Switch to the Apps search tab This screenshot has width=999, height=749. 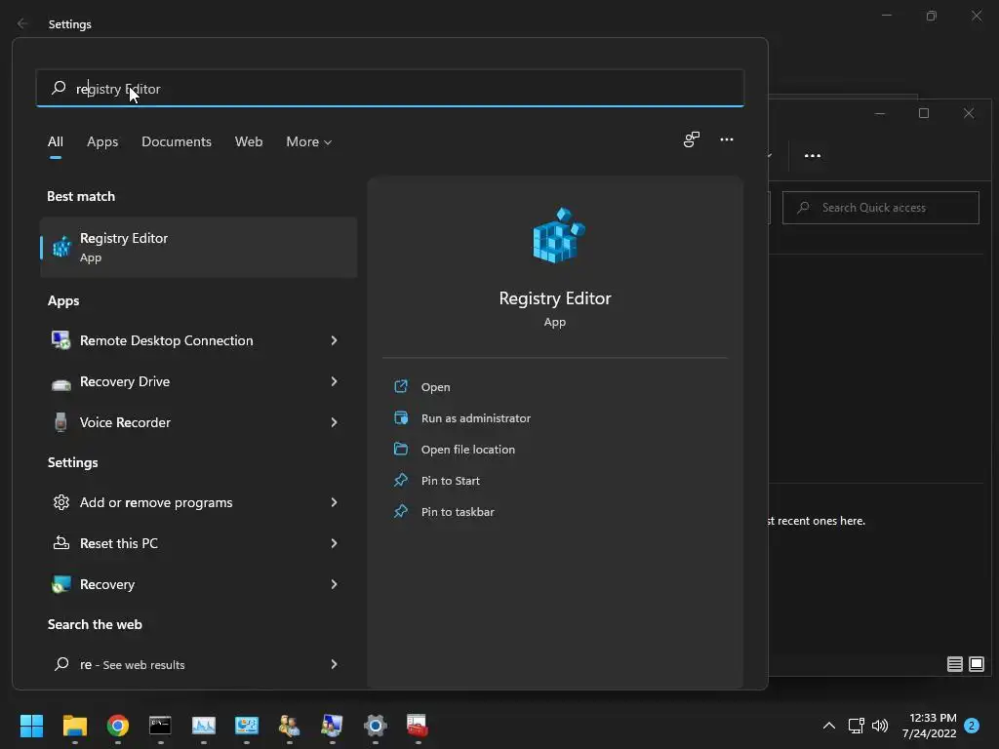click(102, 141)
